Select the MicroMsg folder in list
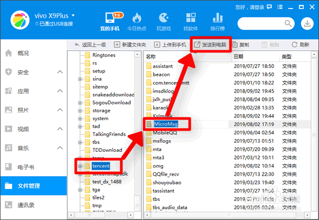This screenshot has width=319, height=220. pos(166,124)
